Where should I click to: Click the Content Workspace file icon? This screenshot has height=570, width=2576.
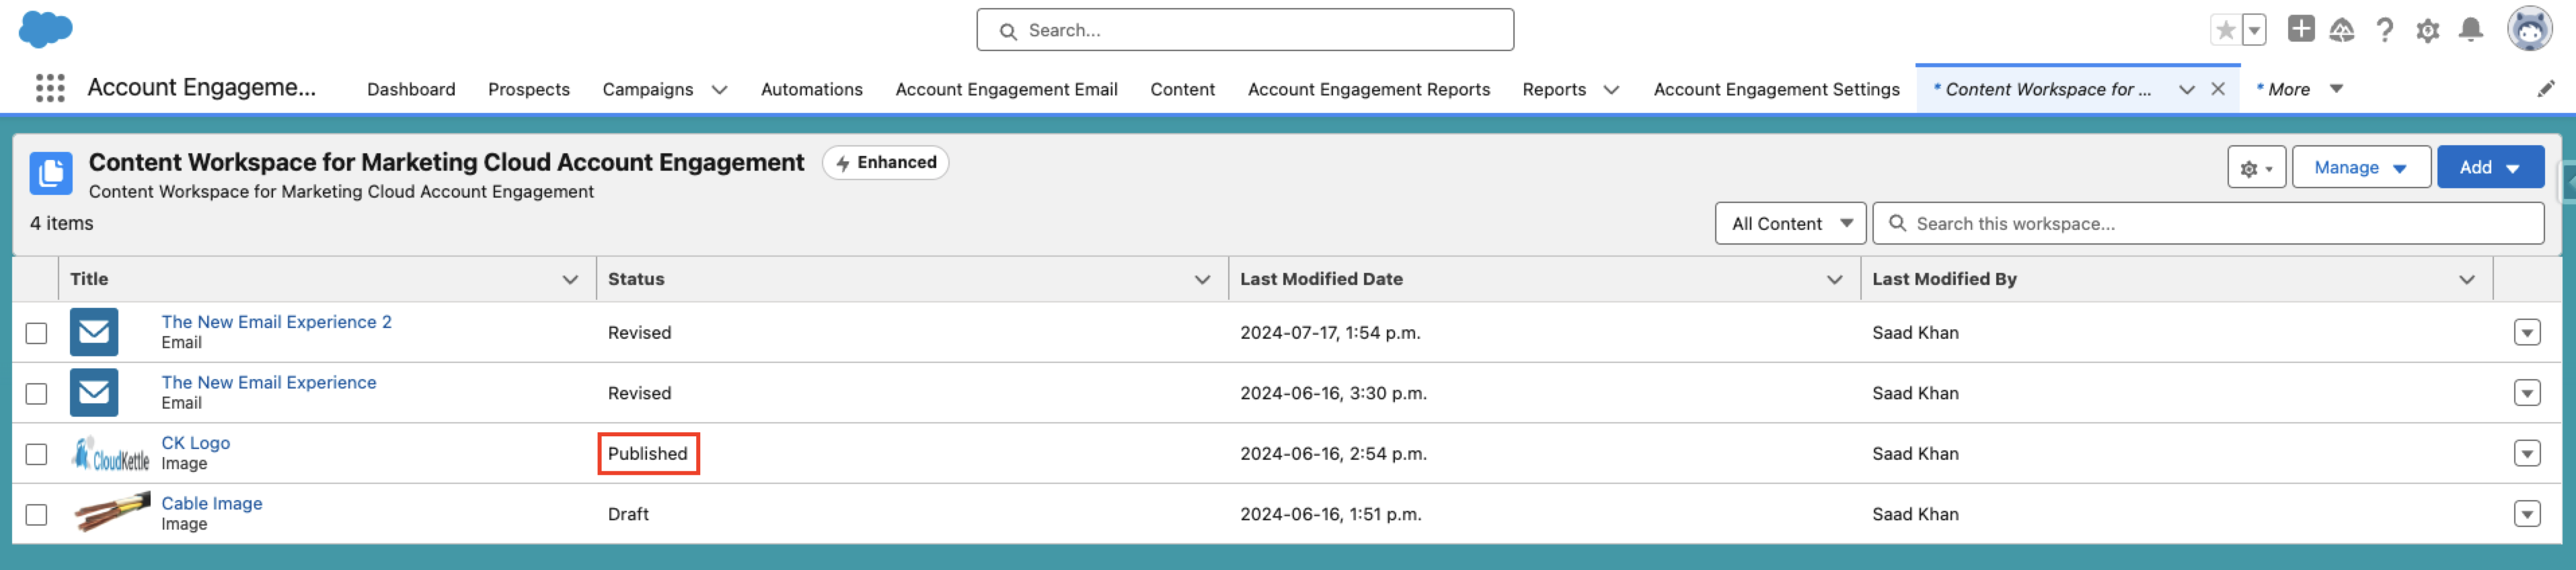coord(51,173)
